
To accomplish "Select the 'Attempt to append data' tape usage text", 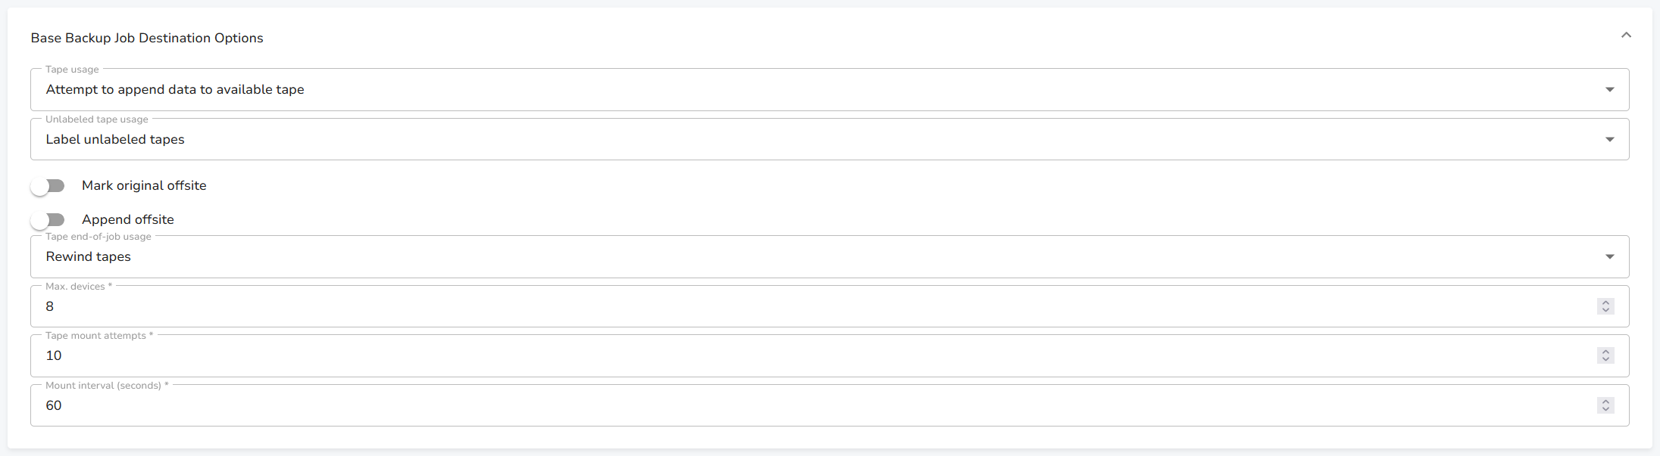I will click(x=175, y=90).
